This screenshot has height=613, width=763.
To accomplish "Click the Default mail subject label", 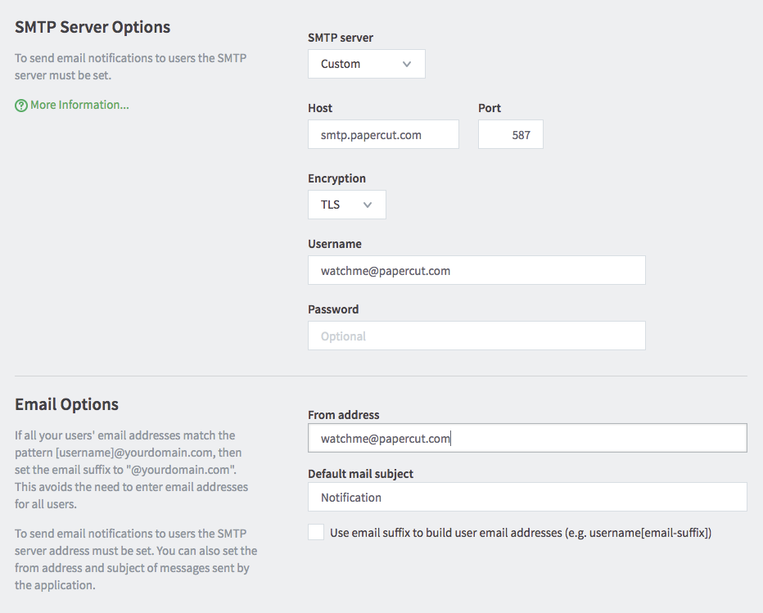I will click(360, 474).
